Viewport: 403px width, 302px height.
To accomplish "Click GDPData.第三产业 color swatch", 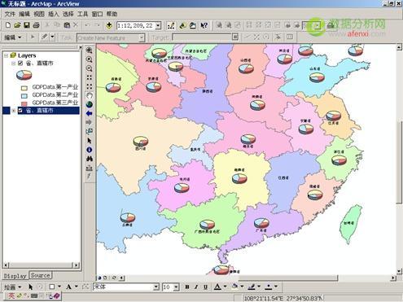I will point(24,103).
